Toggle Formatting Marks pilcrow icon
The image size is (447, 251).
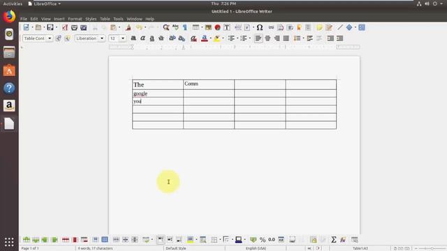point(184,28)
